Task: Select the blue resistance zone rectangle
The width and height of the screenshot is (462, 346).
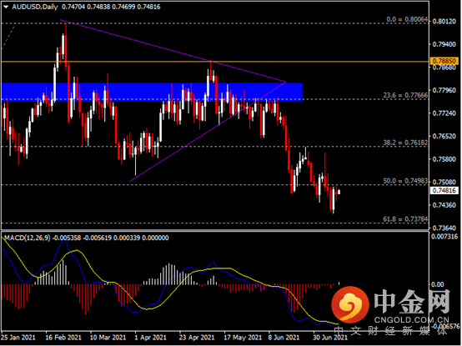Action: tap(152, 93)
